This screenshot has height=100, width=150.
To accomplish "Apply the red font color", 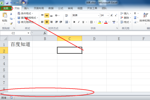I will (x=106, y=22).
